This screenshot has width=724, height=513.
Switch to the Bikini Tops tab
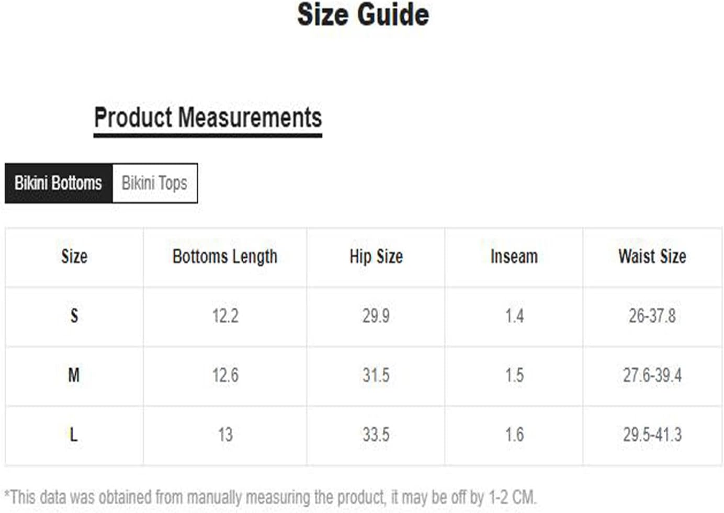(x=155, y=183)
